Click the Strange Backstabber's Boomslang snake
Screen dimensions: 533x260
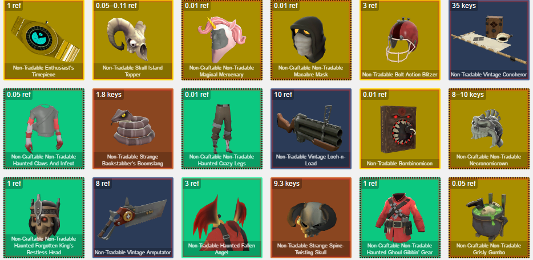[133, 129]
